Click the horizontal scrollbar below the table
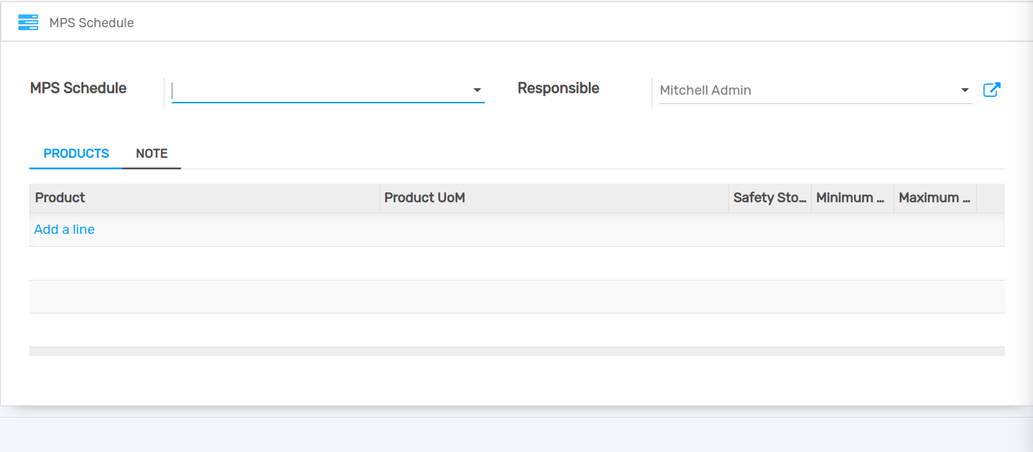Screen dimensions: 1033x452 (516, 352)
